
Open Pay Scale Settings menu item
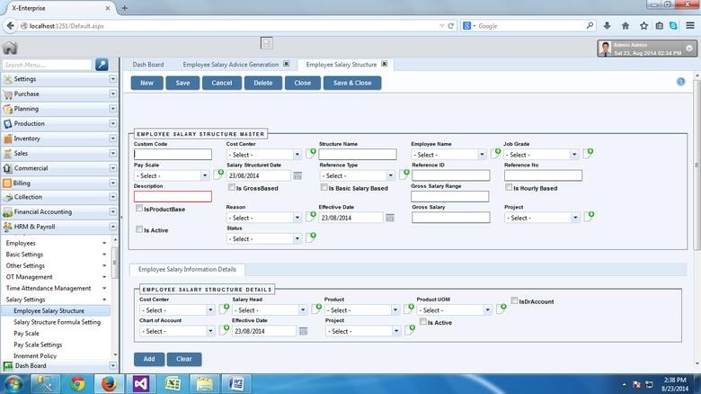38,345
